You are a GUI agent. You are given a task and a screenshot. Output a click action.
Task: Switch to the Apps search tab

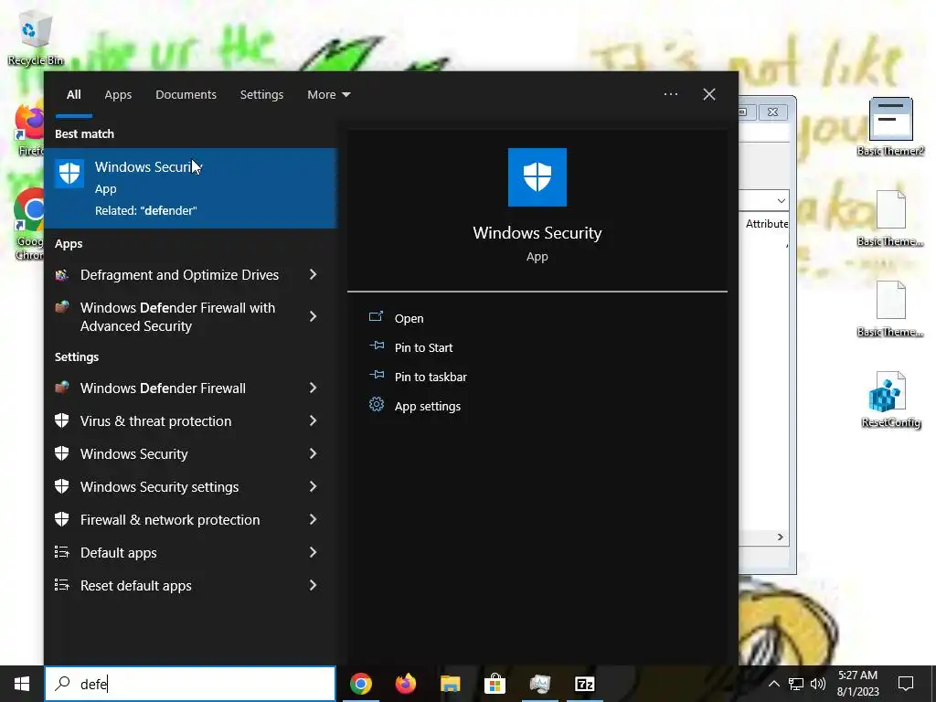118,94
